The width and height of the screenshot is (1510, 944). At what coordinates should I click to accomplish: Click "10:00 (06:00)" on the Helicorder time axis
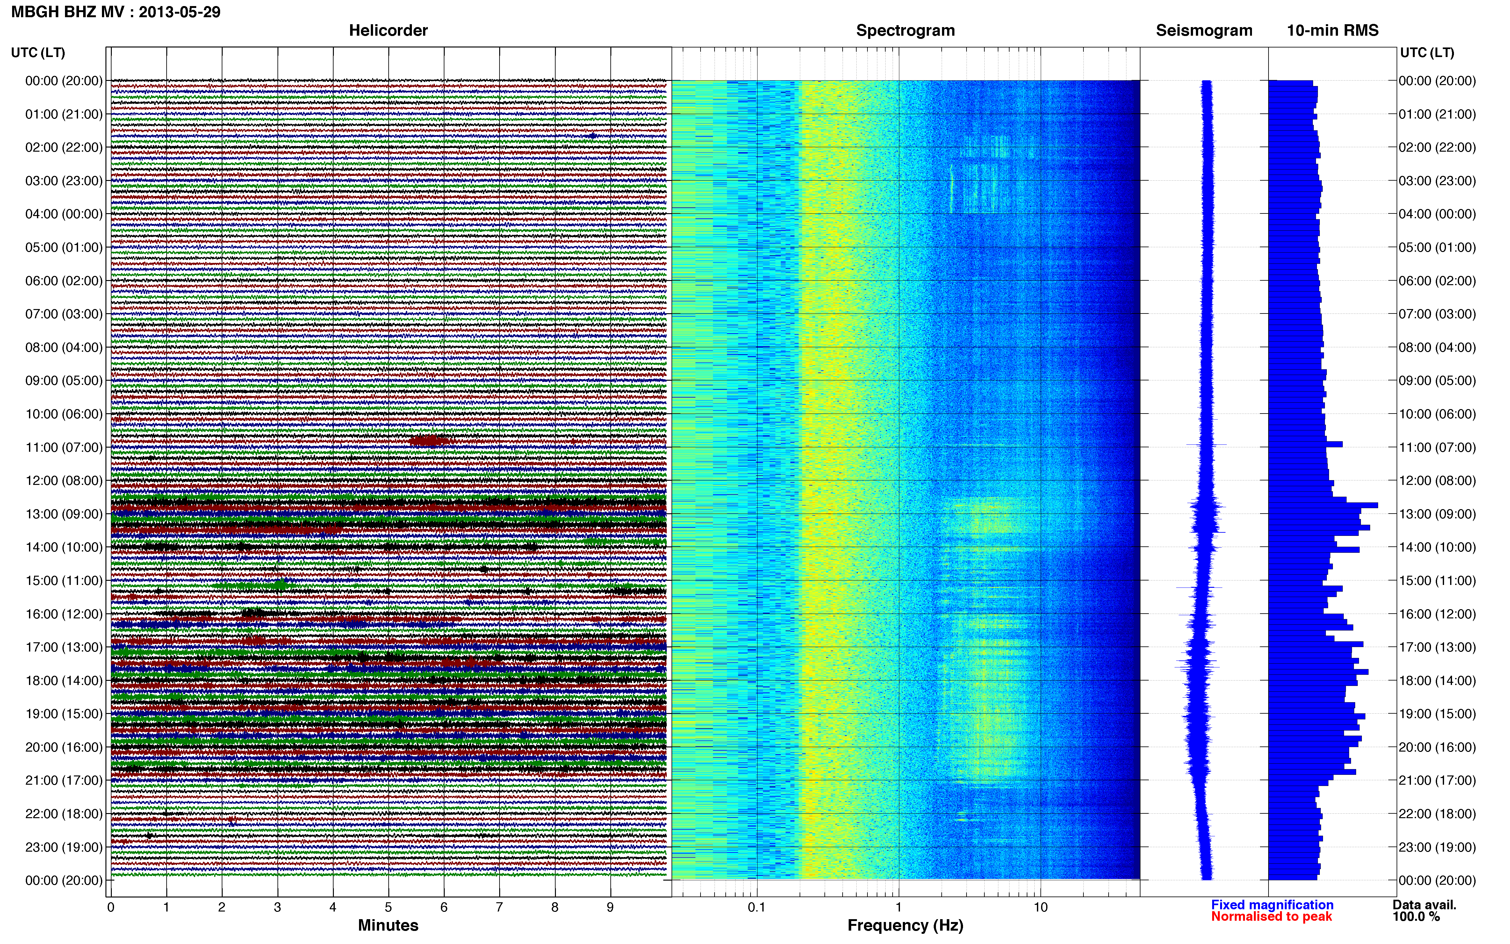click(x=64, y=414)
